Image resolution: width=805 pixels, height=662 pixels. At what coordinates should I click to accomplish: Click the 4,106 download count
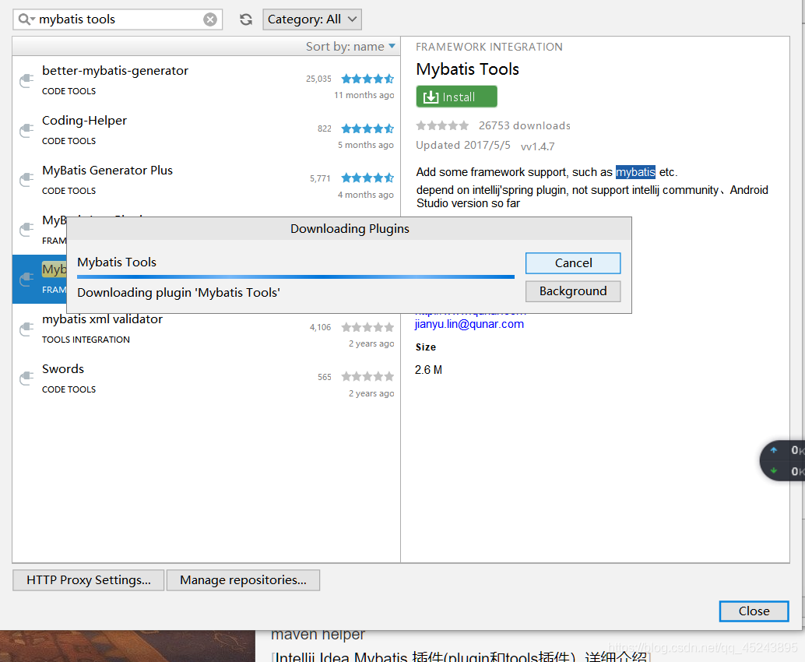tap(320, 327)
